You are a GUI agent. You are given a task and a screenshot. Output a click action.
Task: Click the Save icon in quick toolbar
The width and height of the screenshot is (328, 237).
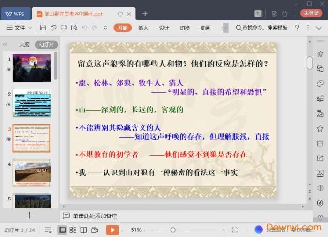click(43, 28)
